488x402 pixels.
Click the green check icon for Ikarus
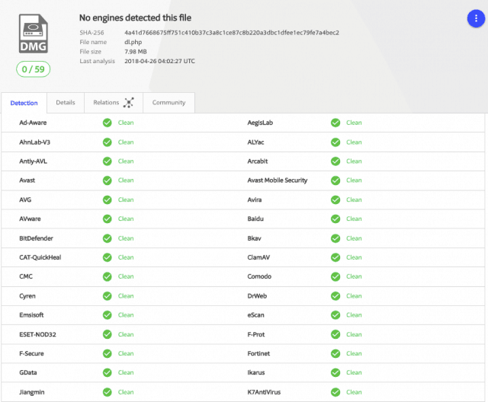coord(335,372)
